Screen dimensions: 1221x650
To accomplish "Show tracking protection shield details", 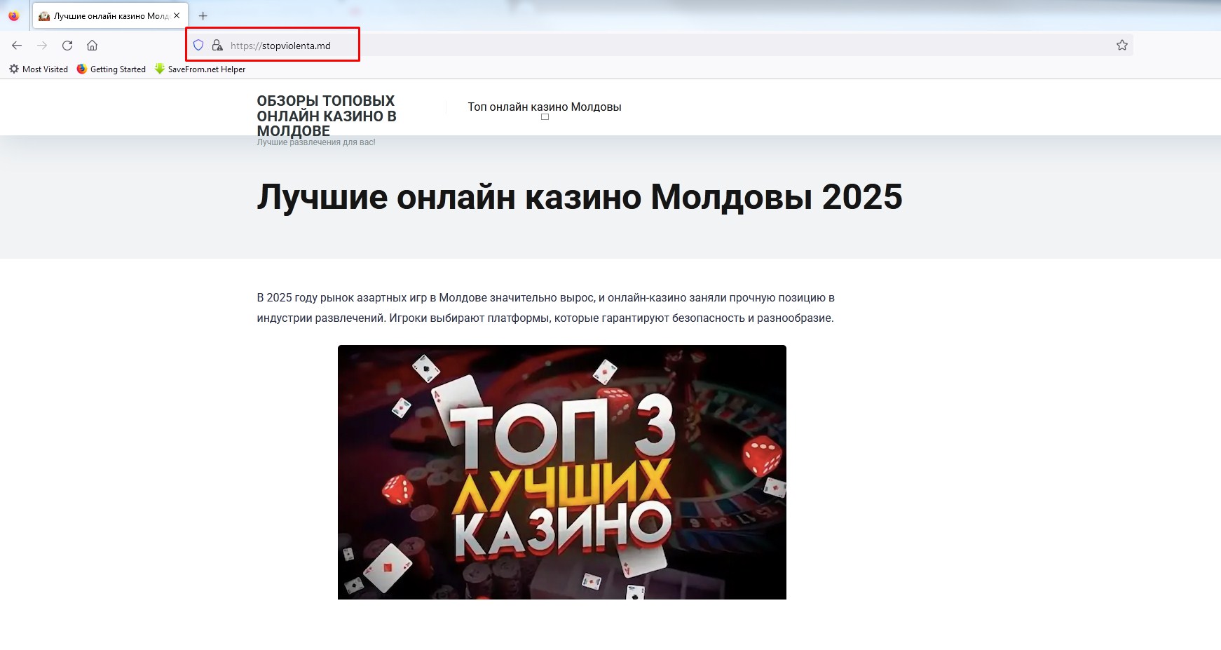I will coord(198,46).
